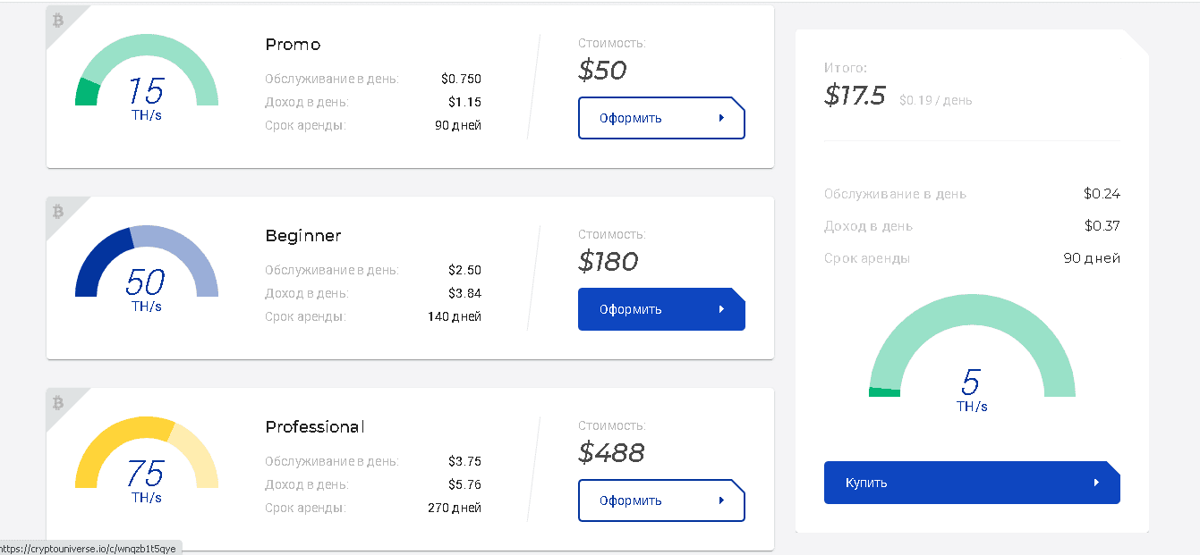Viewport: 1200px width, 555px height.
Task: Click the 15 TH/s Promo gauge
Action: pos(147,76)
